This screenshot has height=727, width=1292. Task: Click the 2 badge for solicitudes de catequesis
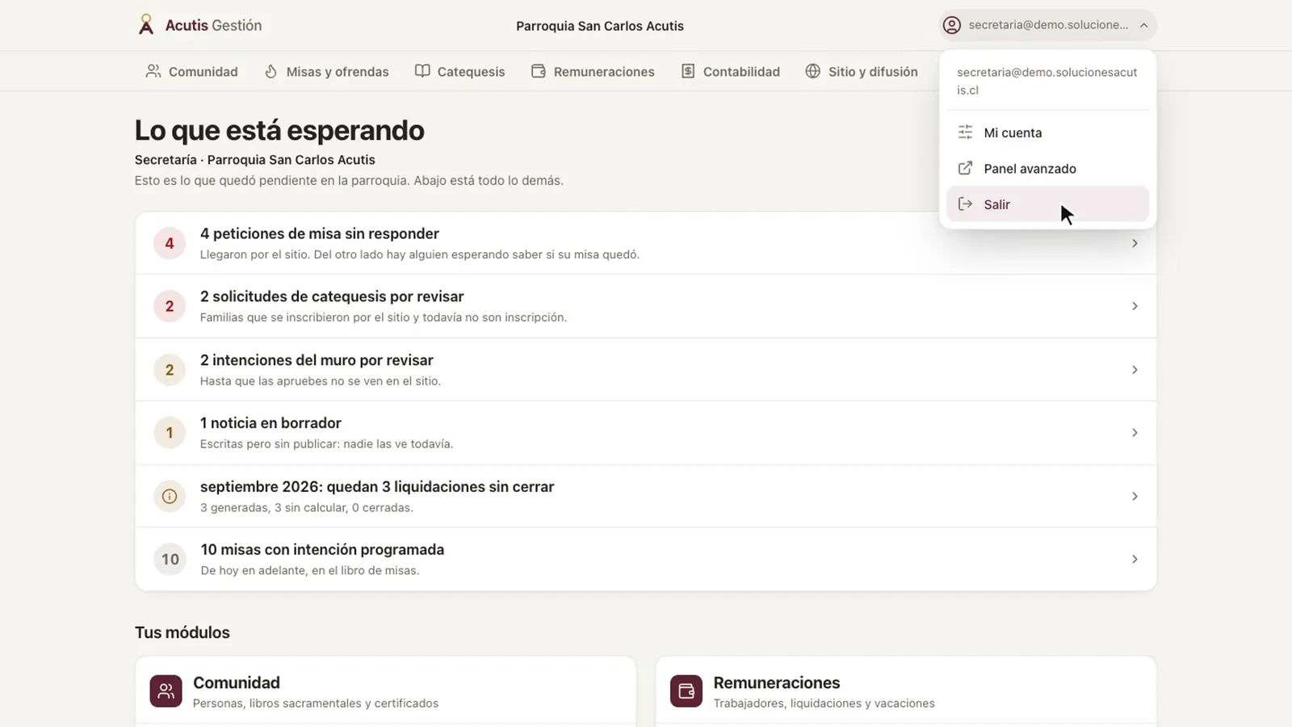[x=170, y=306]
